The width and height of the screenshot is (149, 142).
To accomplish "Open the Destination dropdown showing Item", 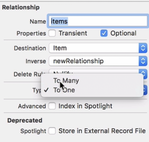I will point(98,48).
